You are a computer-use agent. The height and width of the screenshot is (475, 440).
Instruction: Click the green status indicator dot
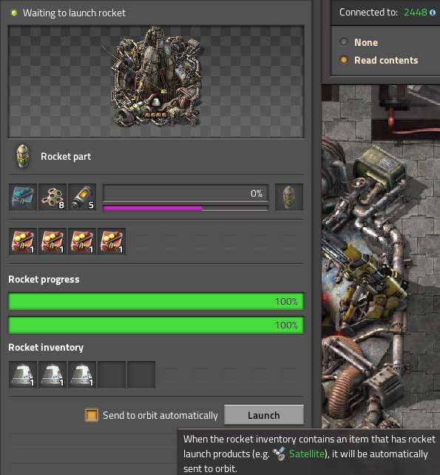pos(14,13)
